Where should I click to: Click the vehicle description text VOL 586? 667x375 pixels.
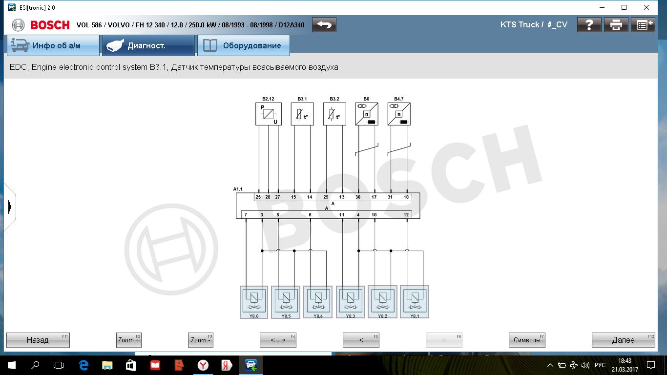[190, 25]
